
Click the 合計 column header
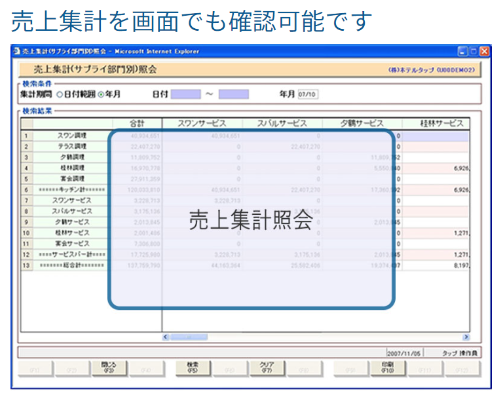[137, 123]
